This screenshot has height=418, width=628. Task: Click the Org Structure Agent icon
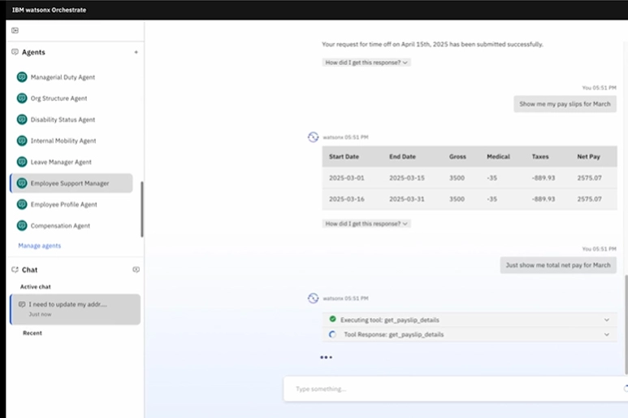[x=22, y=98]
